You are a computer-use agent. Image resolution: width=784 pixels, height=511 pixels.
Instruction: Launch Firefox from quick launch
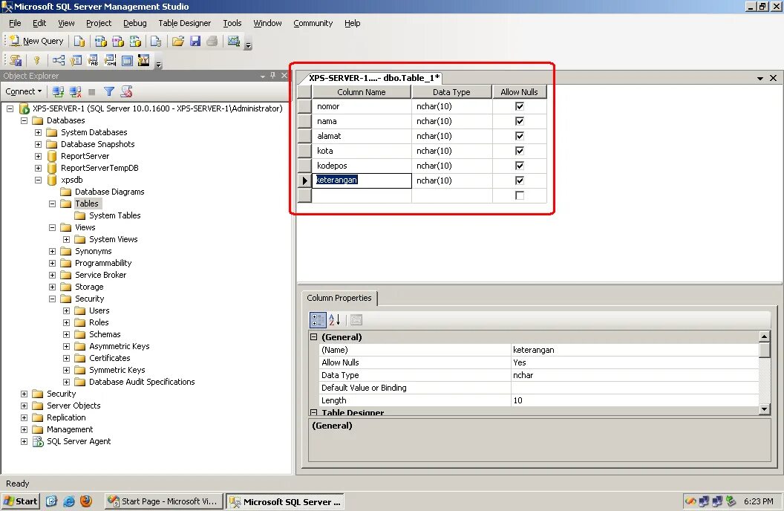click(x=86, y=501)
